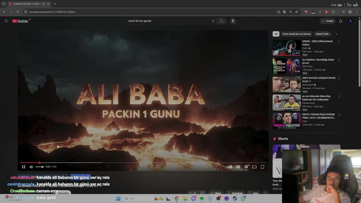Open the notifications bell

[340, 21]
